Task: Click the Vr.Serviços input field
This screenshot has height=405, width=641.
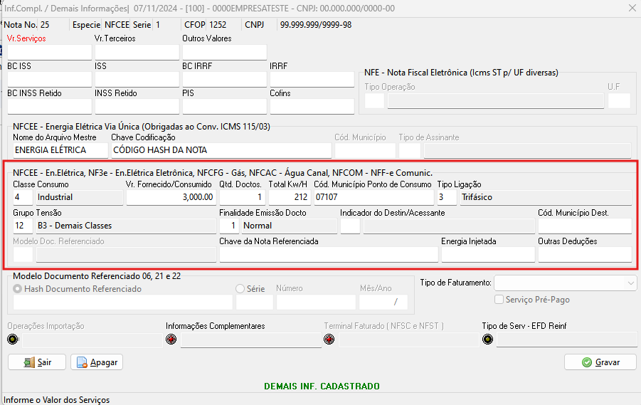Action: pos(50,53)
